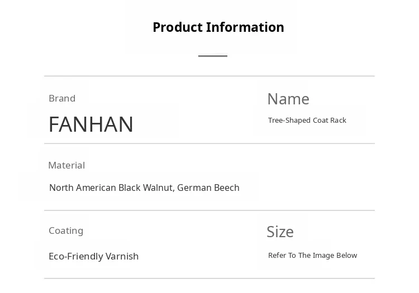This screenshot has width=419, height=293.
Task: Click the divider between Material and Coating rows
Action: point(209,210)
